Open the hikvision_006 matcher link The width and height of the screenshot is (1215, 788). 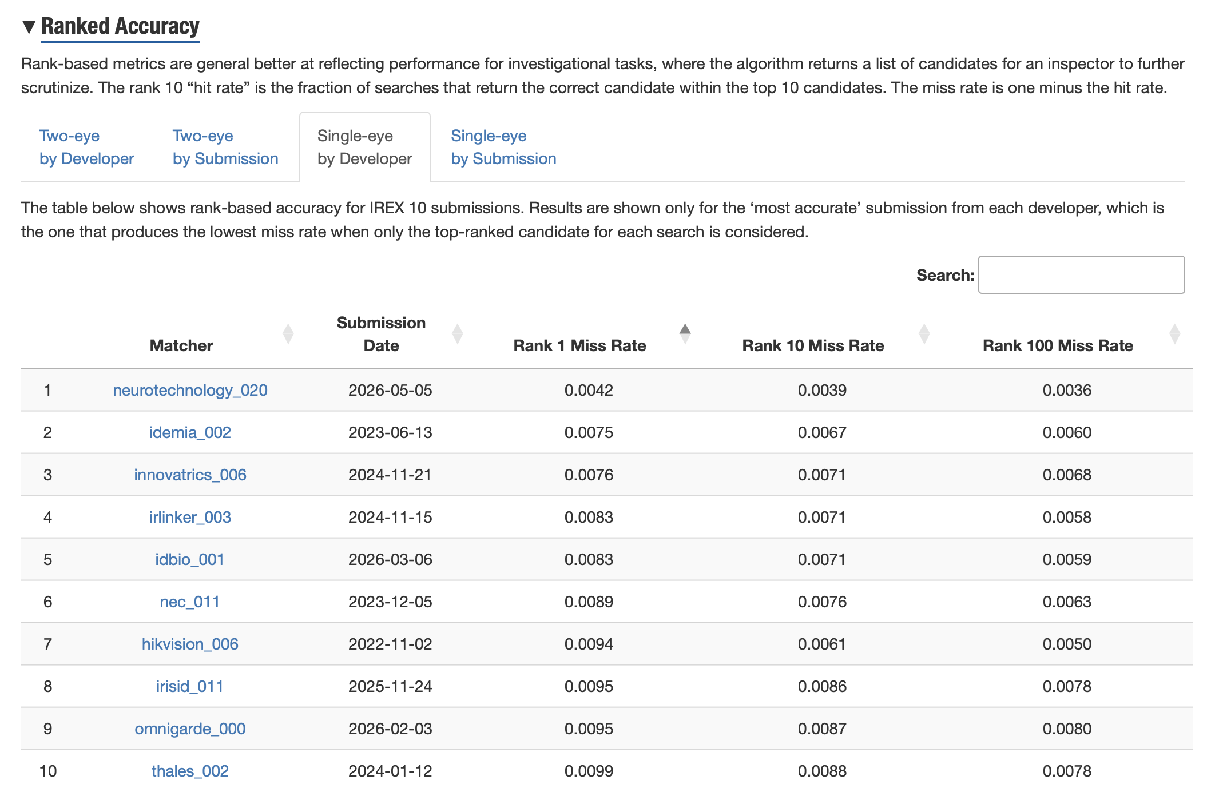coord(190,644)
